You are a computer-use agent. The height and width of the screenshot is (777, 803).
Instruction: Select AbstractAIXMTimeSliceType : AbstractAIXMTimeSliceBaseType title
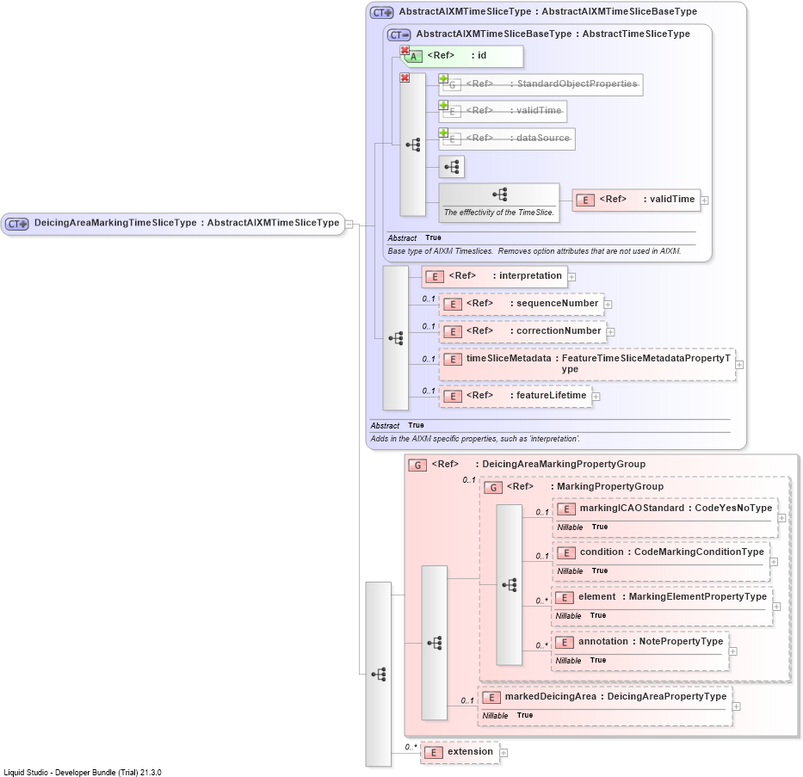[548, 12]
